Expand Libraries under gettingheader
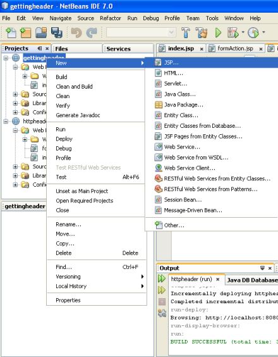Screen dimensions: 278x357 pos(15,103)
